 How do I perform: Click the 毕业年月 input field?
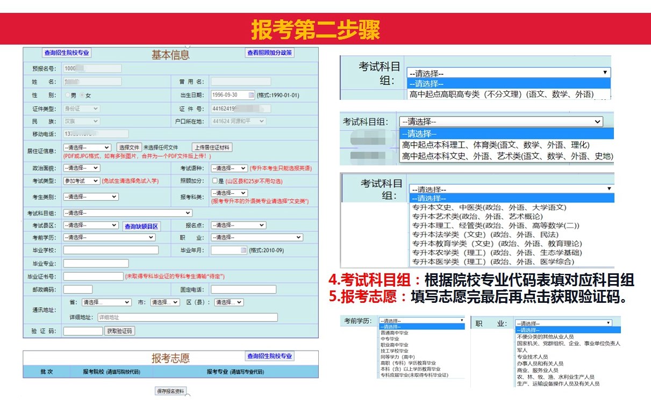click(229, 250)
